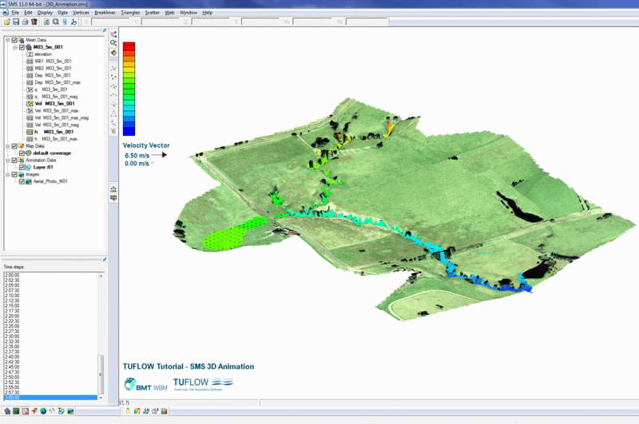Collapse the Map Data tree node
The height and width of the screenshot is (424, 639).
(6, 146)
